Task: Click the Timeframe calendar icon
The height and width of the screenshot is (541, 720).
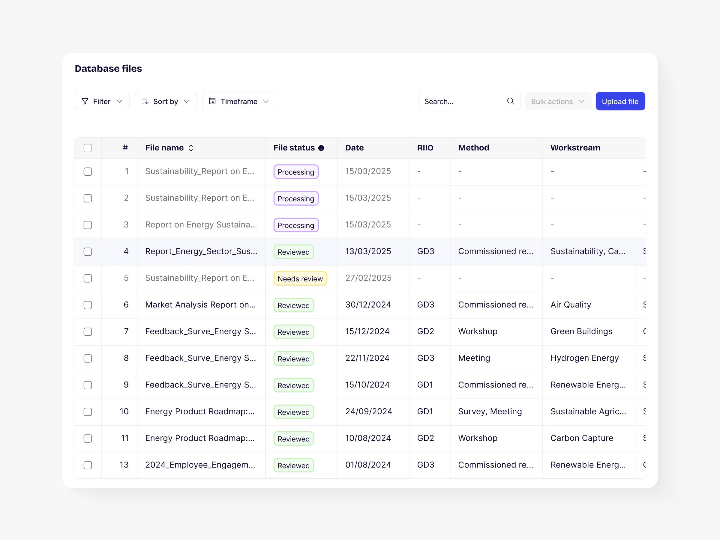Action: (212, 101)
